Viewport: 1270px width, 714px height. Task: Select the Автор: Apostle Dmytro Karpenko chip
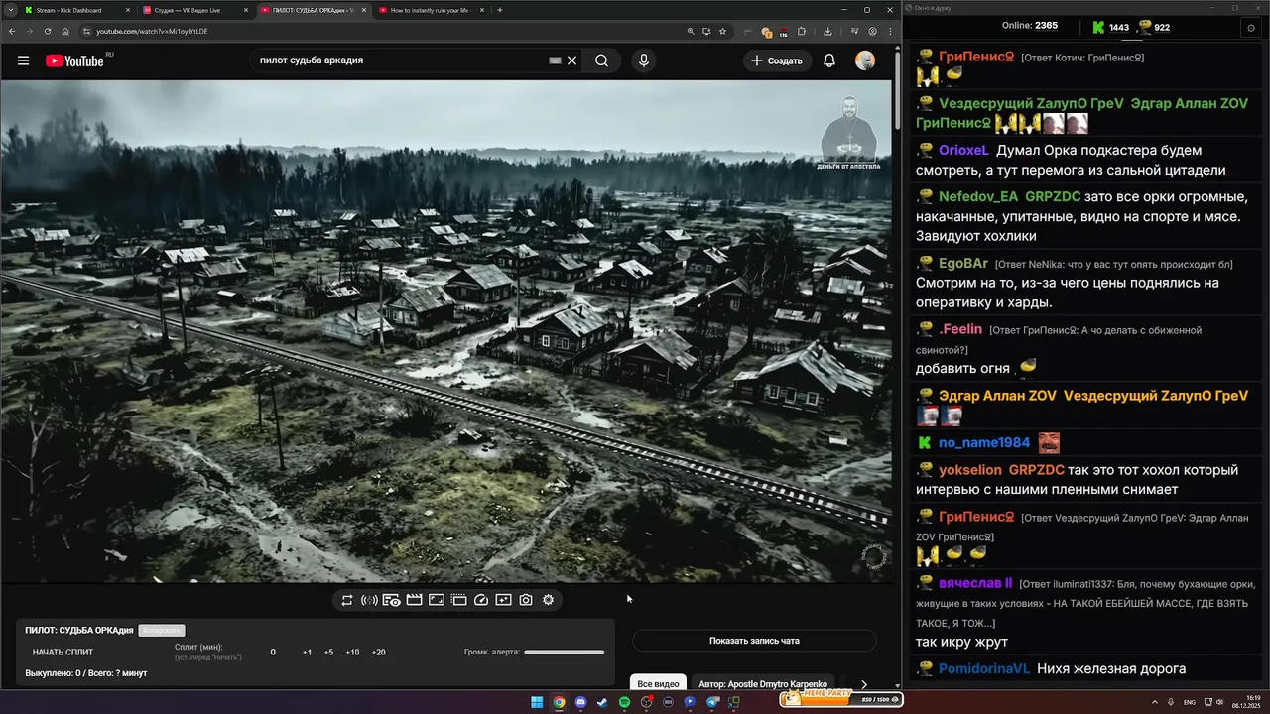pyautogui.click(x=763, y=684)
